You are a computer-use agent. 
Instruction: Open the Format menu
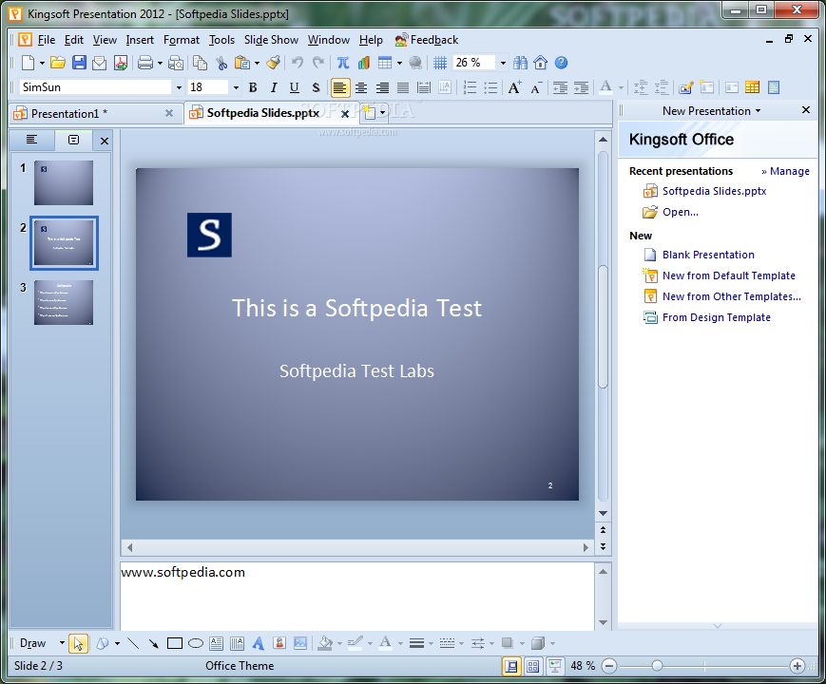(182, 40)
